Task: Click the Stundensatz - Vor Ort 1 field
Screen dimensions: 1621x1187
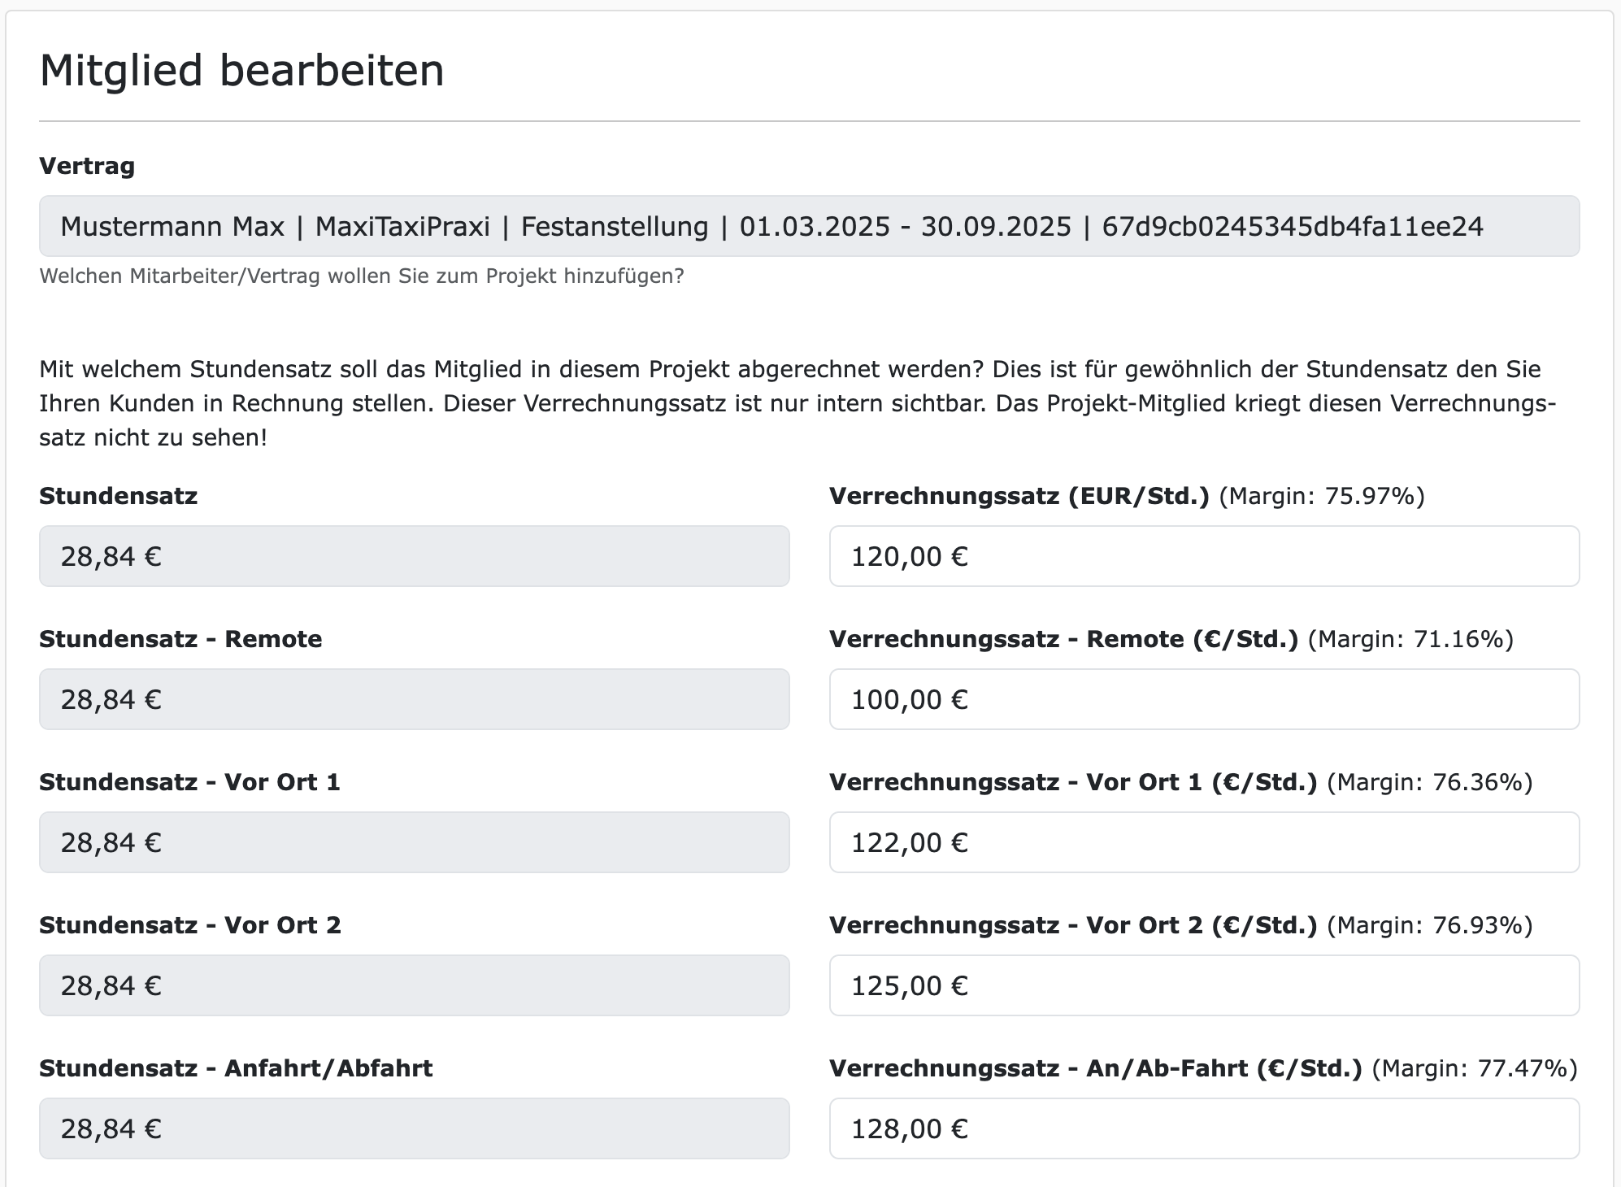Action: 415,842
